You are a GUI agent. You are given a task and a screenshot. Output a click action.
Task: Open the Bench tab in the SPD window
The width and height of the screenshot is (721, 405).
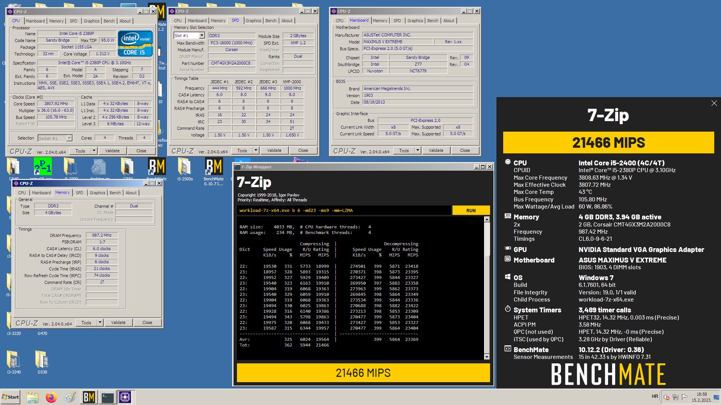click(x=271, y=21)
